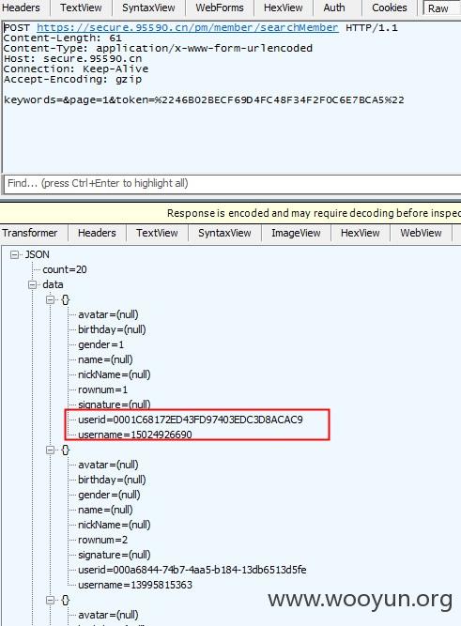The height and width of the screenshot is (626, 461).
Task: Click the keywords=&page=1&token request body line
Action: (x=204, y=99)
